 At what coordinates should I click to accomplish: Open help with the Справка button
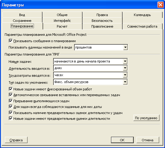click(16, 140)
